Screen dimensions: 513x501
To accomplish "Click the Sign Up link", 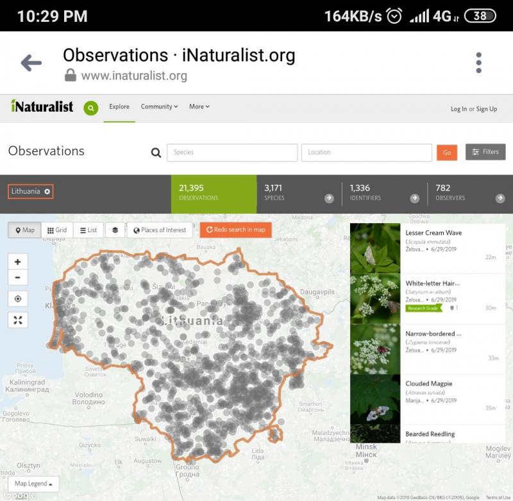I will [487, 109].
